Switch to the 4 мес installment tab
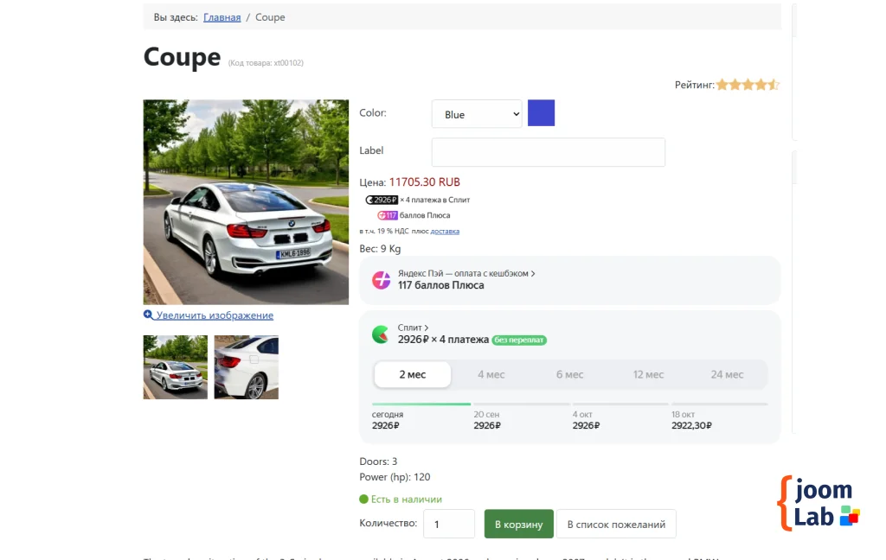Viewport: 886px width, 560px height. (491, 374)
